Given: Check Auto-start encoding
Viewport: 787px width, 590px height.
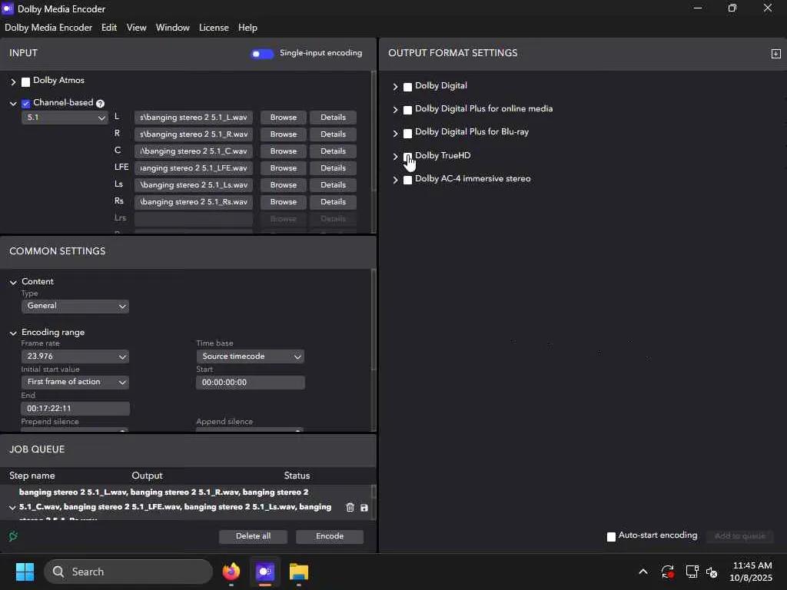Looking at the screenshot, I should (x=611, y=537).
